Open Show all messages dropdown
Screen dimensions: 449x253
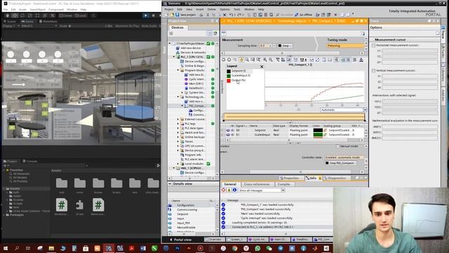tap(283, 190)
